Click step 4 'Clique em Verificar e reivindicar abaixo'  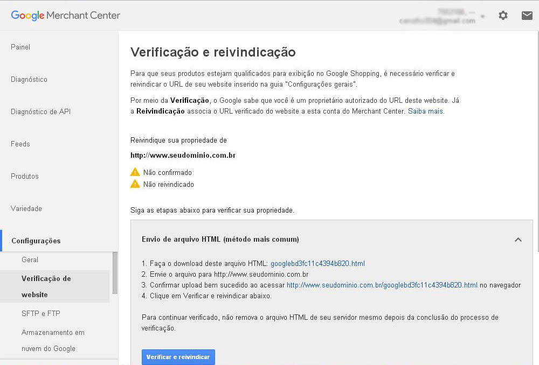tap(206, 296)
